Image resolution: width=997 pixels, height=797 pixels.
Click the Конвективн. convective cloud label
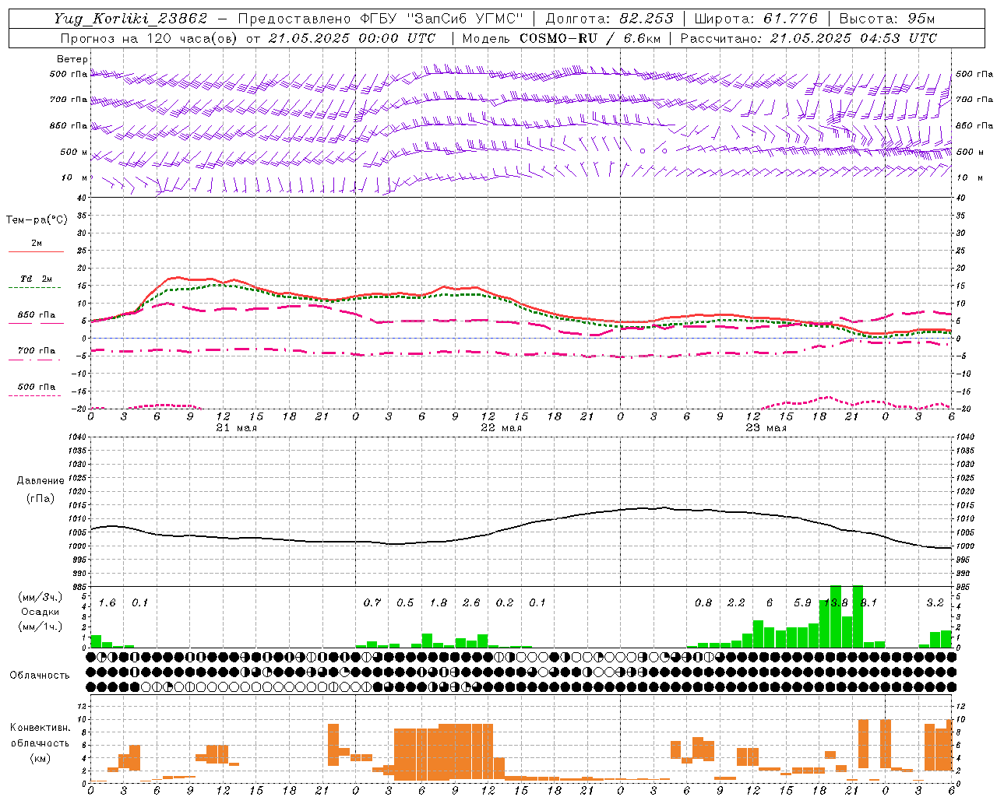(x=40, y=728)
